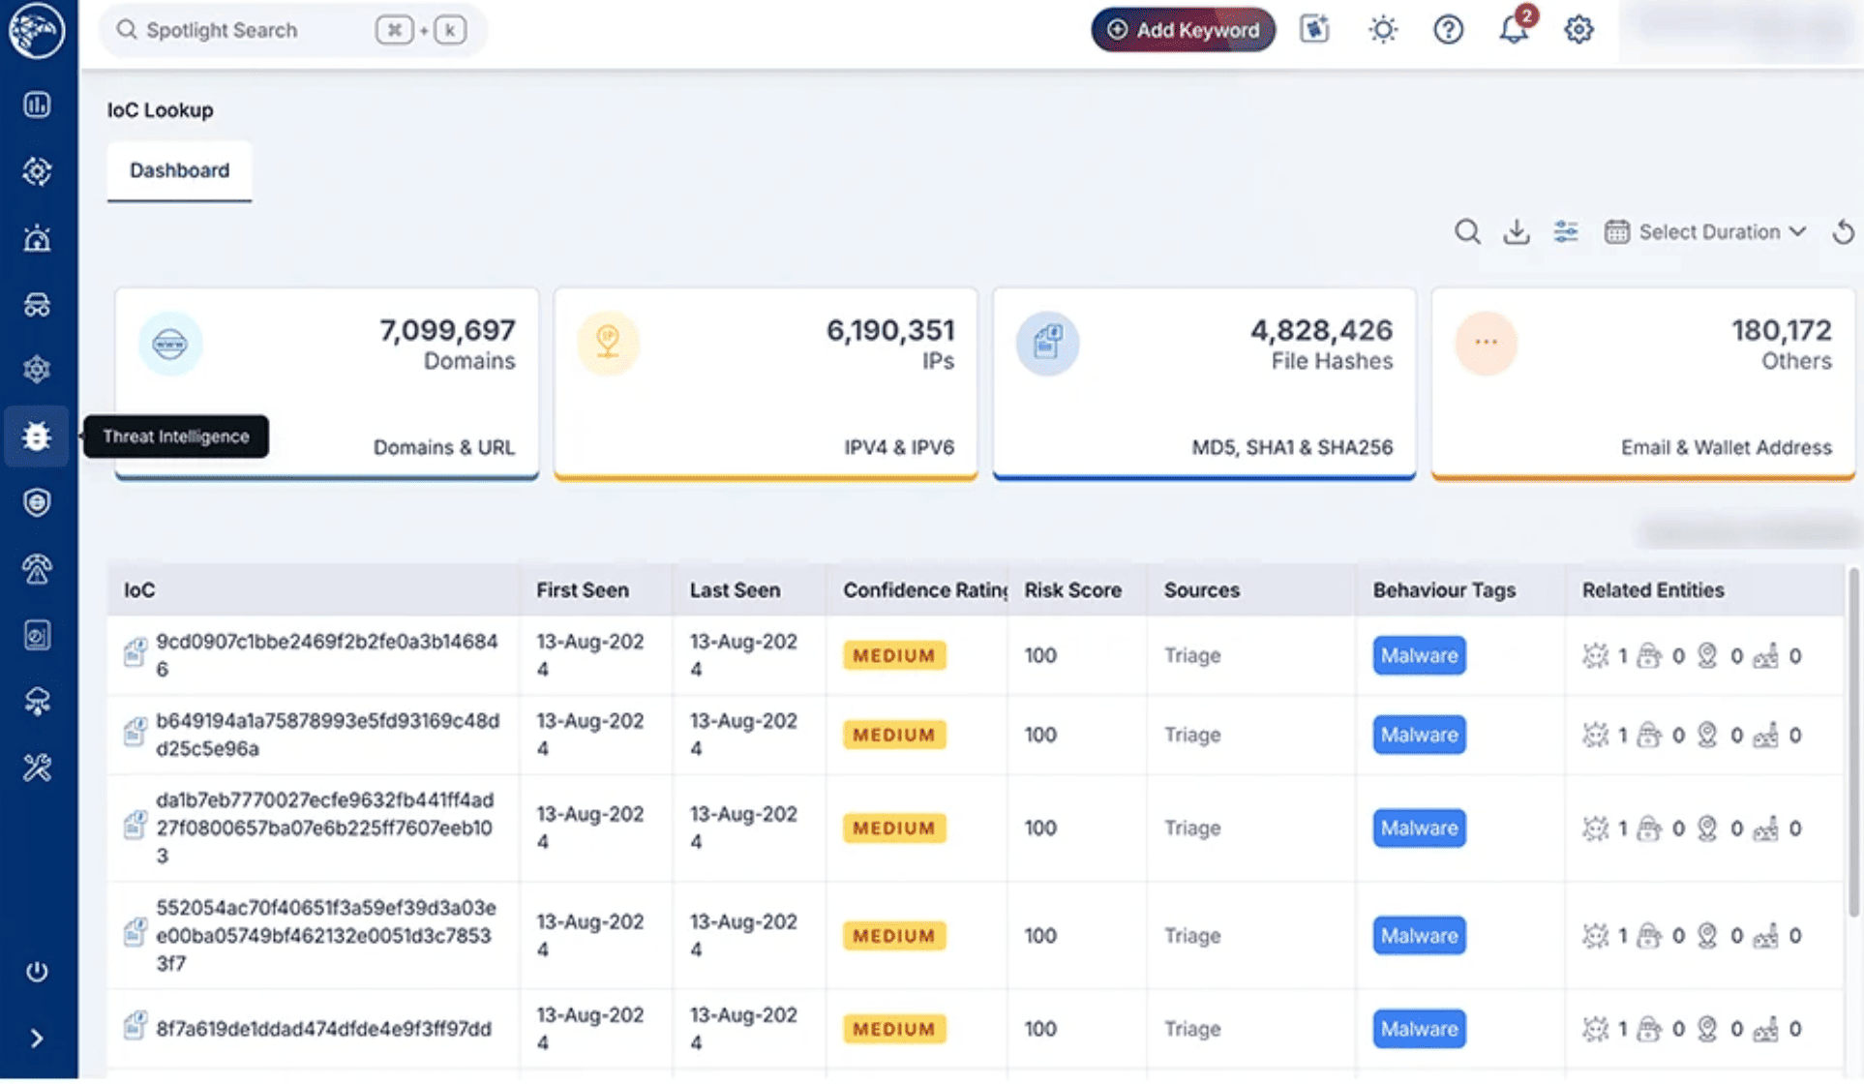Click hash starting with 9cd0907c1bbe
Image resolution: width=1864 pixels, height=1084 pixels.
(x=327, y=655)
